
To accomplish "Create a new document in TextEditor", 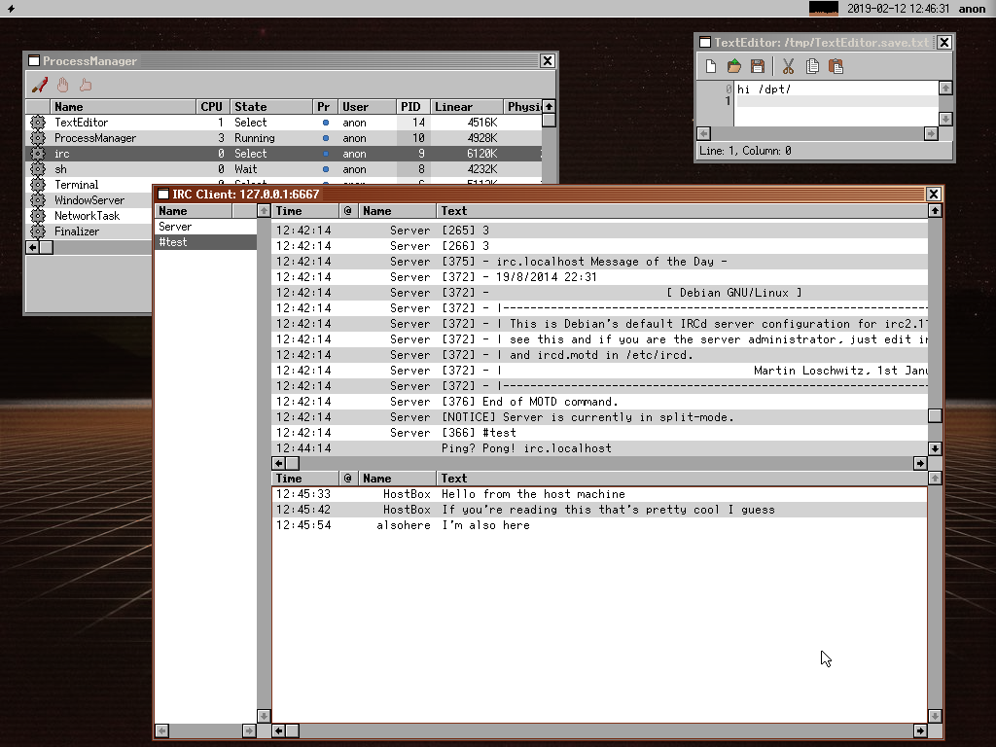I will click(x=711, y=66).
